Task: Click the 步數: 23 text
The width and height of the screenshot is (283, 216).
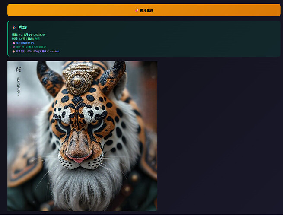Action: [20, 47]
